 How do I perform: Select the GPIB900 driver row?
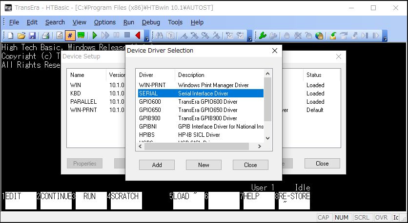[x=201, y=118]
